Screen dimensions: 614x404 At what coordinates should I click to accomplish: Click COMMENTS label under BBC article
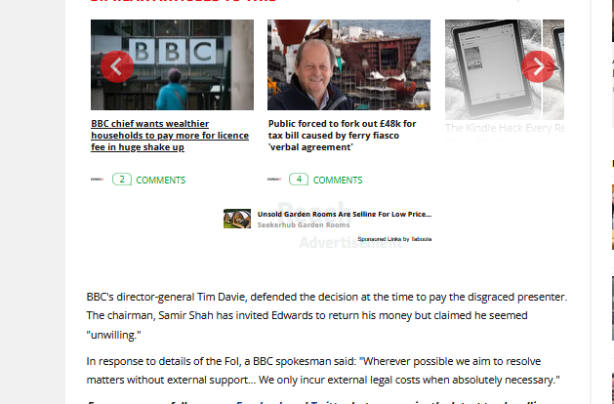pos(160,181)
